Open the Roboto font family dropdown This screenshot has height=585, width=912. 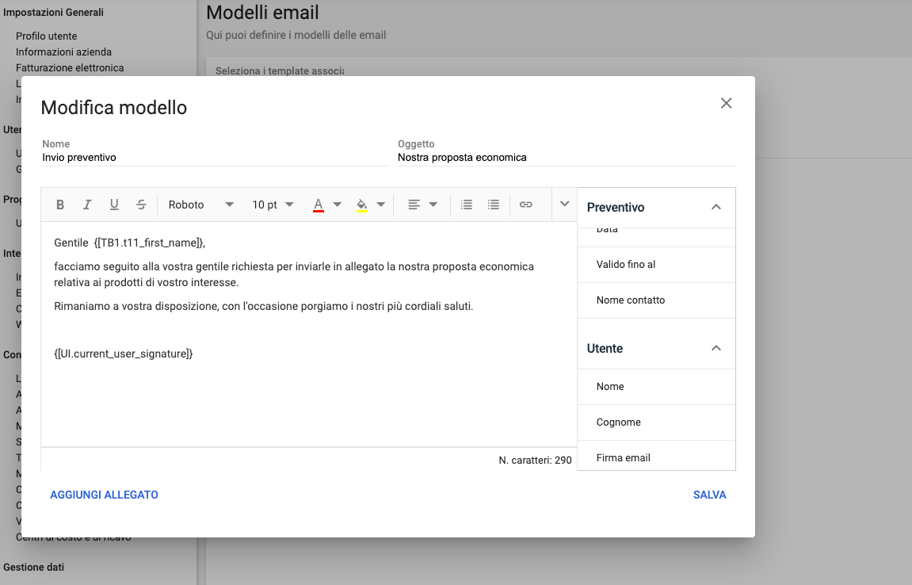coord(200,205)
